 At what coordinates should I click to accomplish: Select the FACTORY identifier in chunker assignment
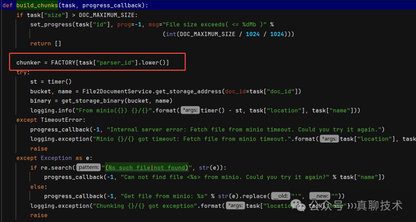tap(63, 63)
